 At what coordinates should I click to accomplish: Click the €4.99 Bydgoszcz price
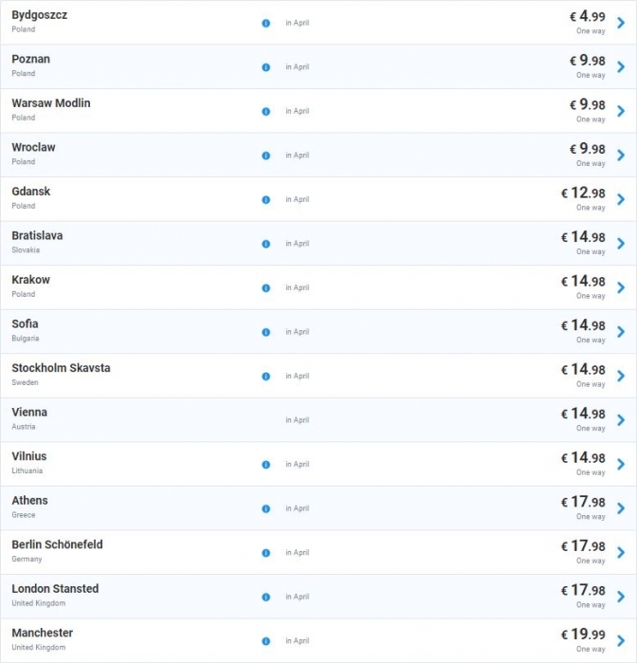[587, 16]
